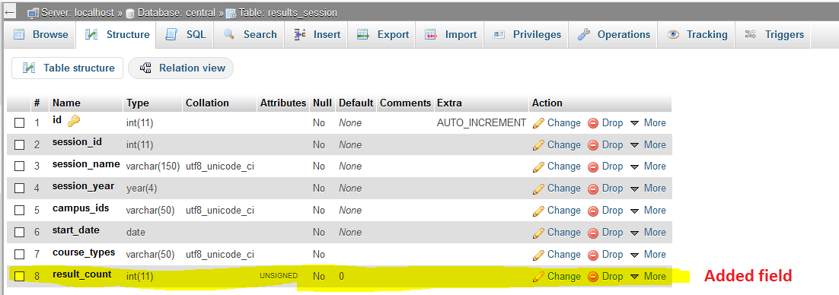Image resolution: width=839 pixels, height=295 pixels.
Task: Open the More dropdown for session_year
Action: 648,189
